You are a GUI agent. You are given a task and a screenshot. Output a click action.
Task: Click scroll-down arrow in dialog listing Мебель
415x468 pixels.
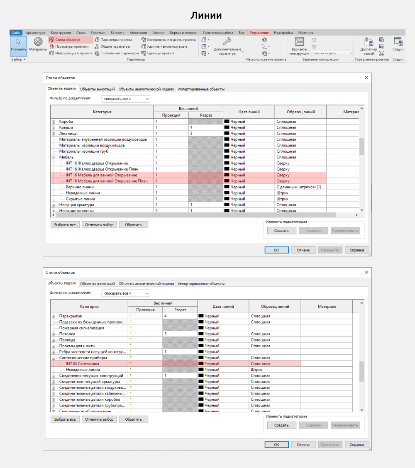[361, 210]
